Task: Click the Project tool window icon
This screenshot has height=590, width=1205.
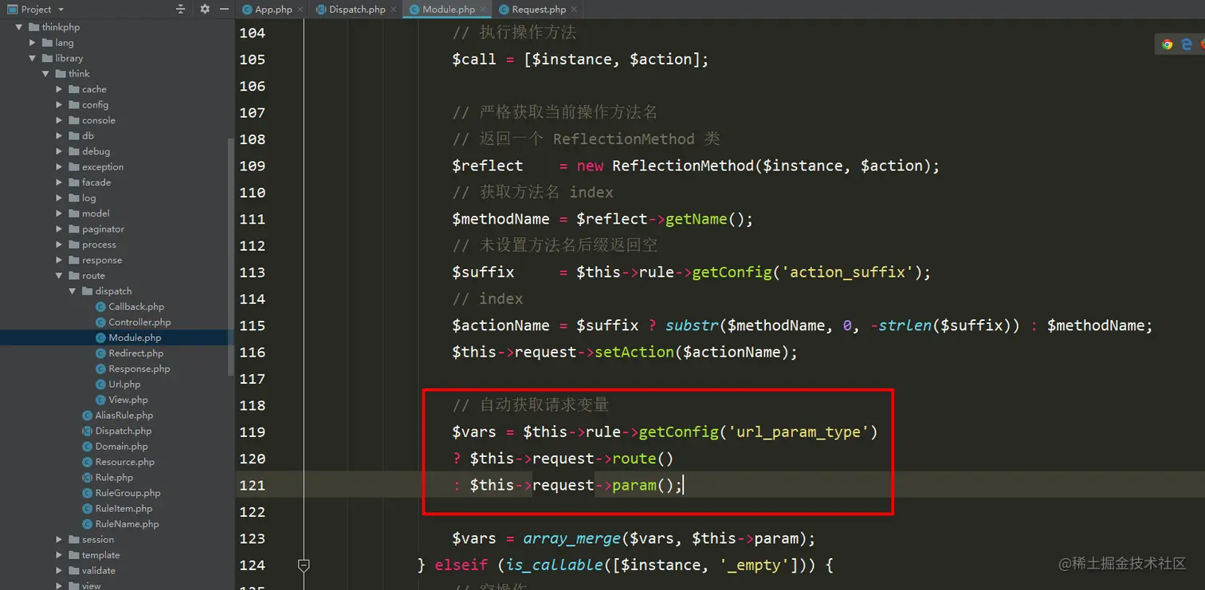Action: coord(12,10)
